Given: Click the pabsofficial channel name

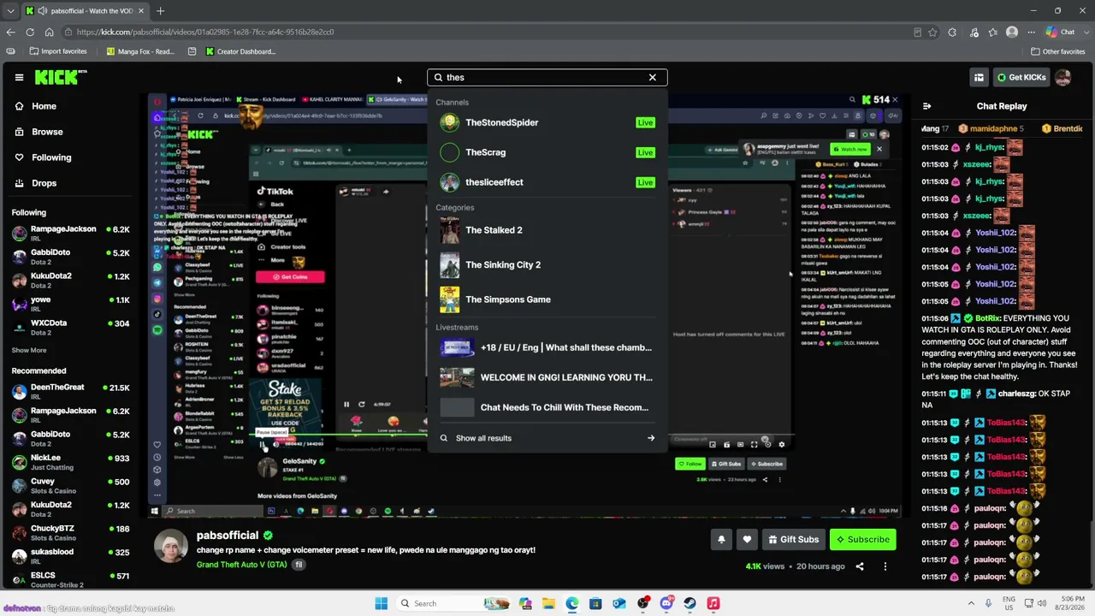Looking at the screenshot, I should (x=228, y=536).
